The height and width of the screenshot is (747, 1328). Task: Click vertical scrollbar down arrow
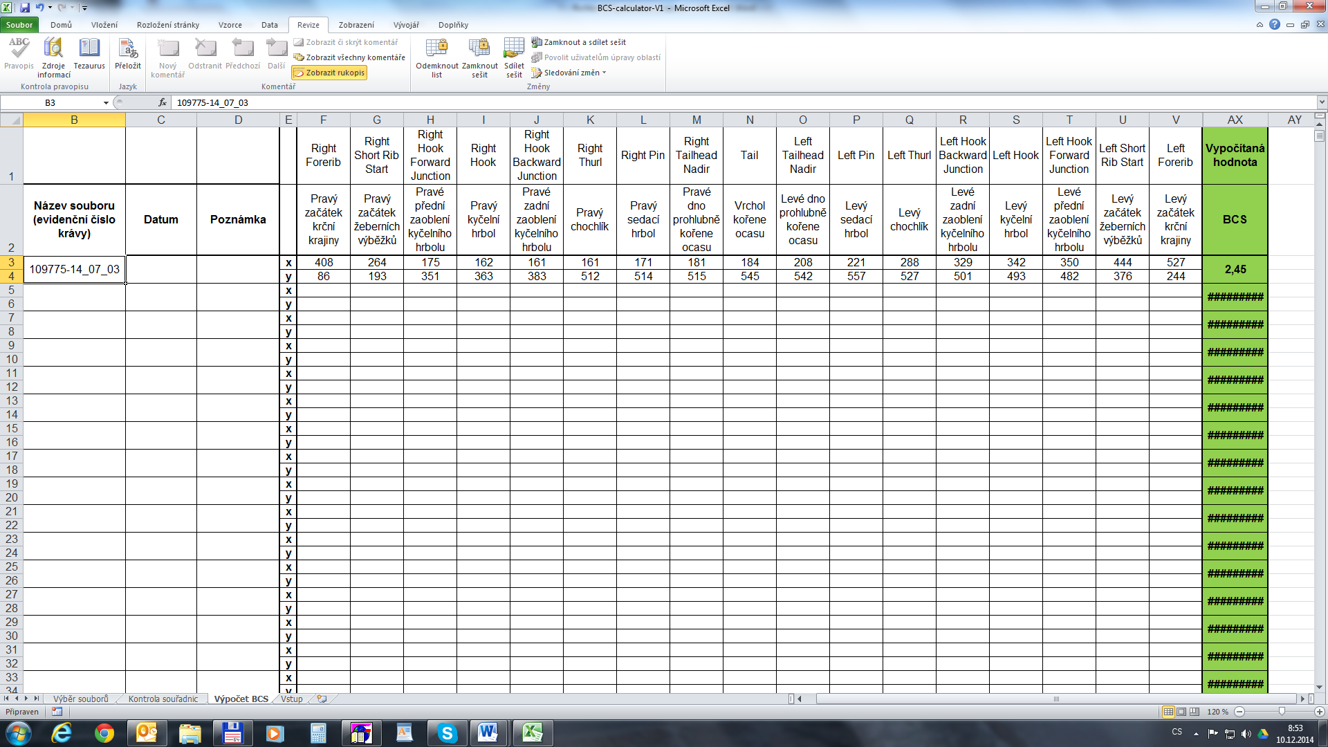coord(1319,687)
